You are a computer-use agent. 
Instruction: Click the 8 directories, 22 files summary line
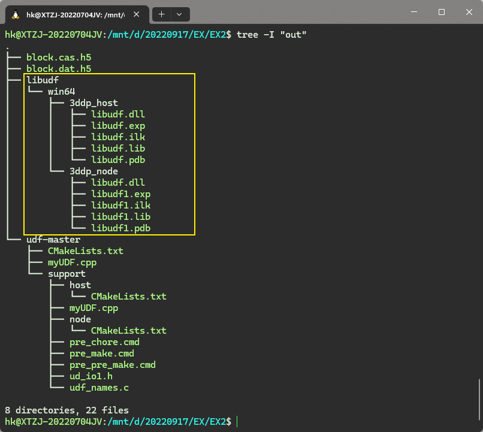tap(66, 410)
